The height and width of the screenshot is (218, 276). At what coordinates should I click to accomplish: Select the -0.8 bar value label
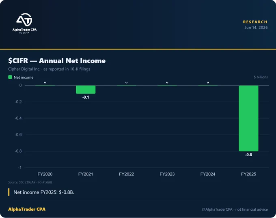click(x=248, y=155)
